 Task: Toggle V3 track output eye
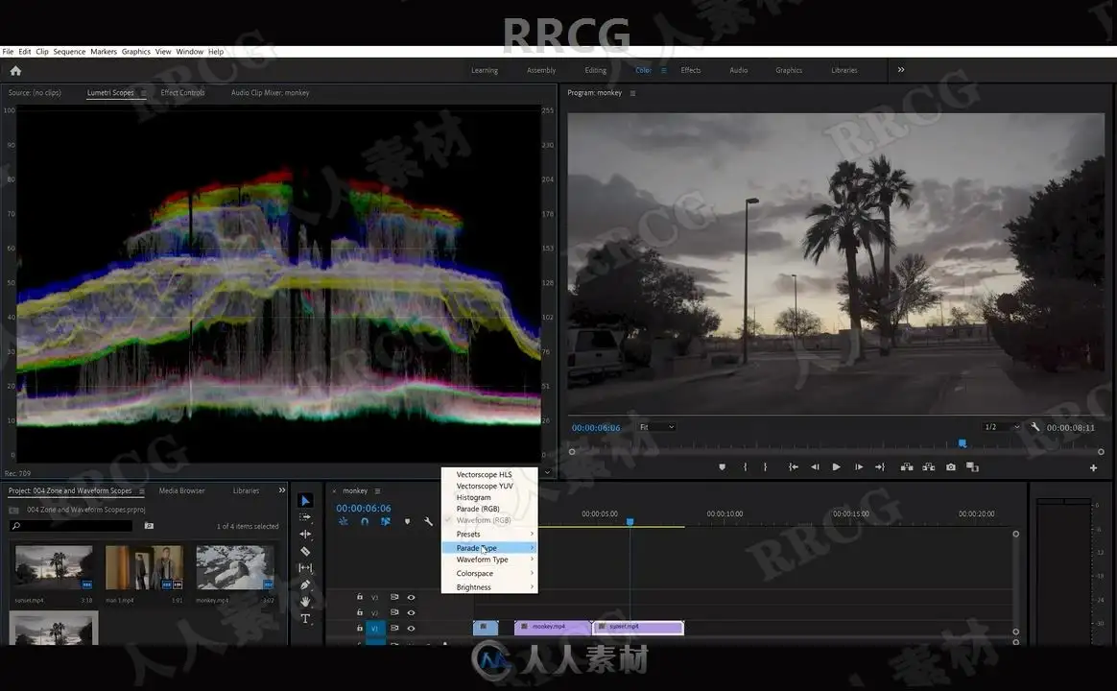(x=411, y=597)
